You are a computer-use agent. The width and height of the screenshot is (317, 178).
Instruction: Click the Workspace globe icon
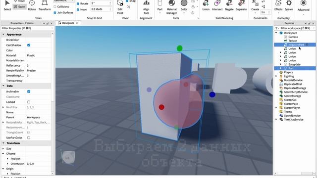click(281, 33)
